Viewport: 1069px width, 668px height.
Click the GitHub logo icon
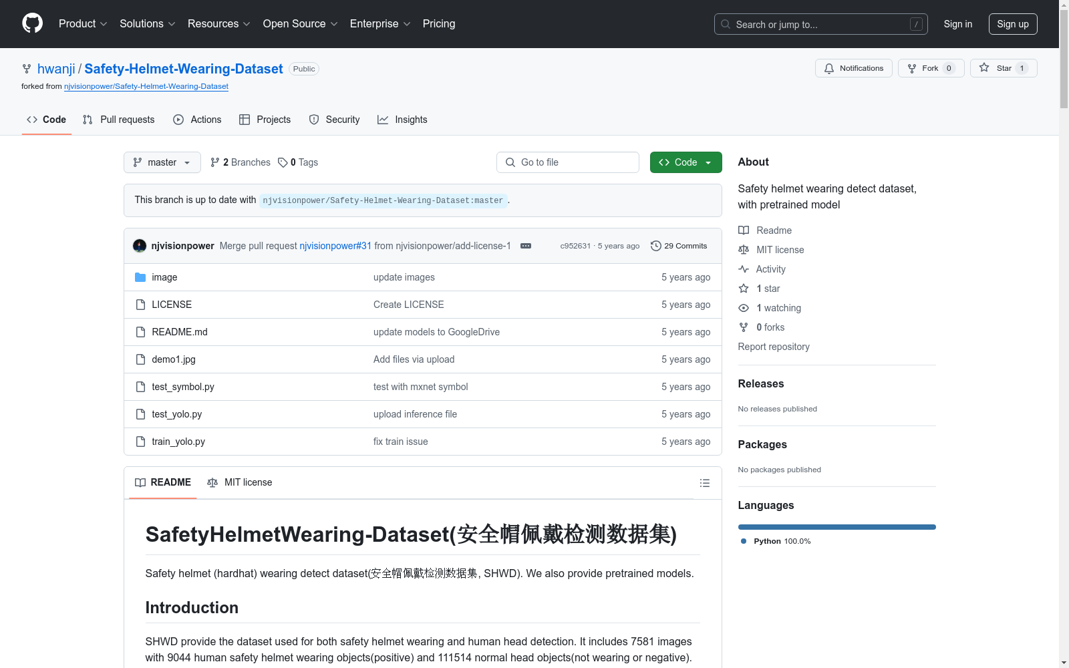tap(32, 23)
